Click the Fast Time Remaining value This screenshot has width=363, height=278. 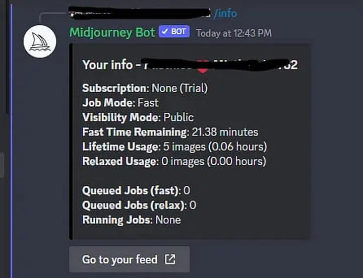click(224, 132)
